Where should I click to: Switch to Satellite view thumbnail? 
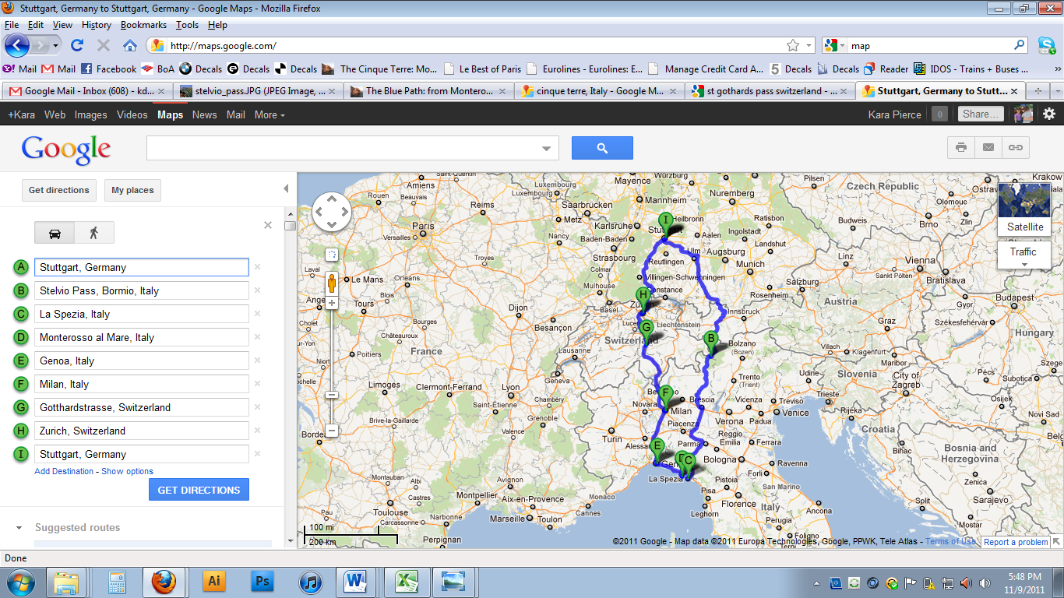1023,209
